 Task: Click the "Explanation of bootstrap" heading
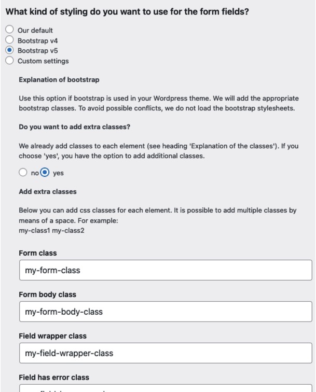[x=59, y=80]
